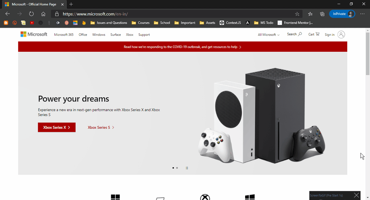Open the colorful grid bookmark icon
This screenshot has width=370, height=200.
pos(75,23)
